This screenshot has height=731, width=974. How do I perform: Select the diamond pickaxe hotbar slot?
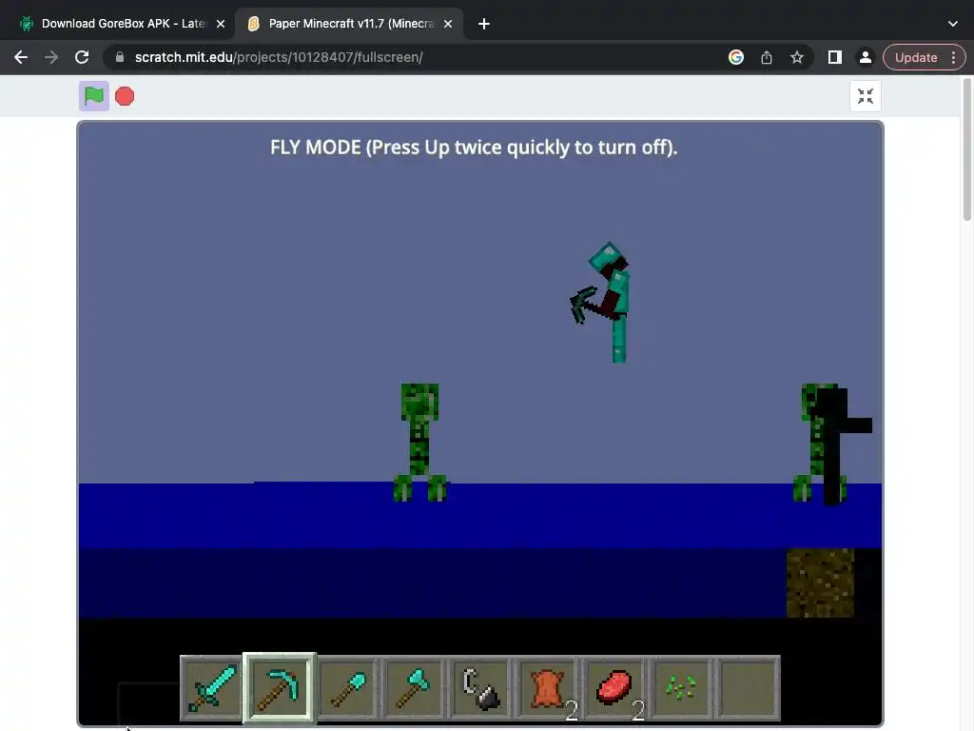pyautogui.click(x=280, y=688)
